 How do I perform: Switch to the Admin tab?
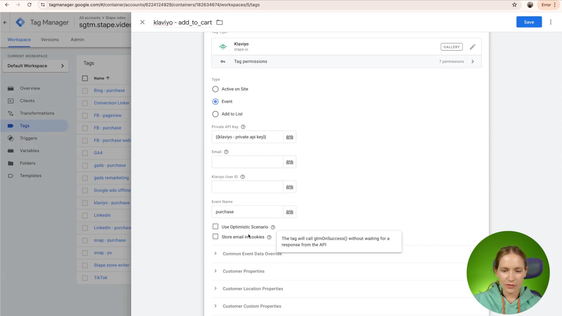tap(77, 39)
